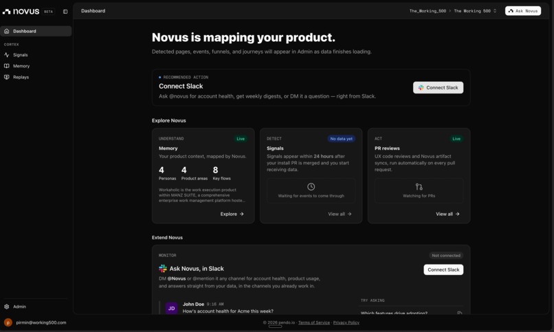Click the Privacy Policy link
The width and height of the screenshot is (554, 332).
(346, 322)
